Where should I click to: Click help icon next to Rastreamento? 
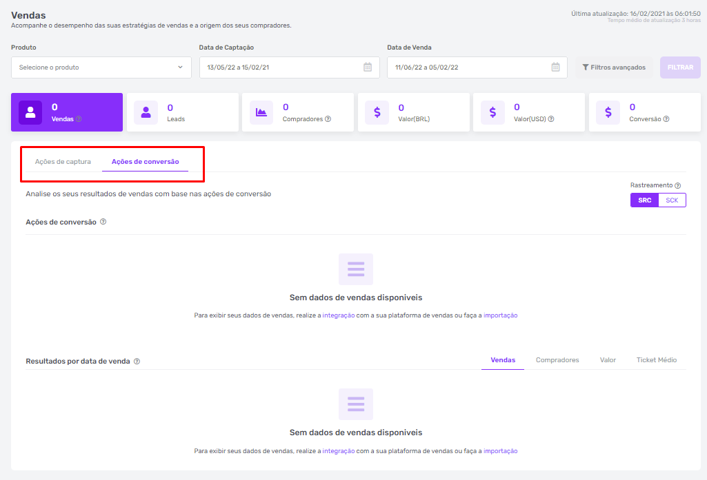point(678,185)
